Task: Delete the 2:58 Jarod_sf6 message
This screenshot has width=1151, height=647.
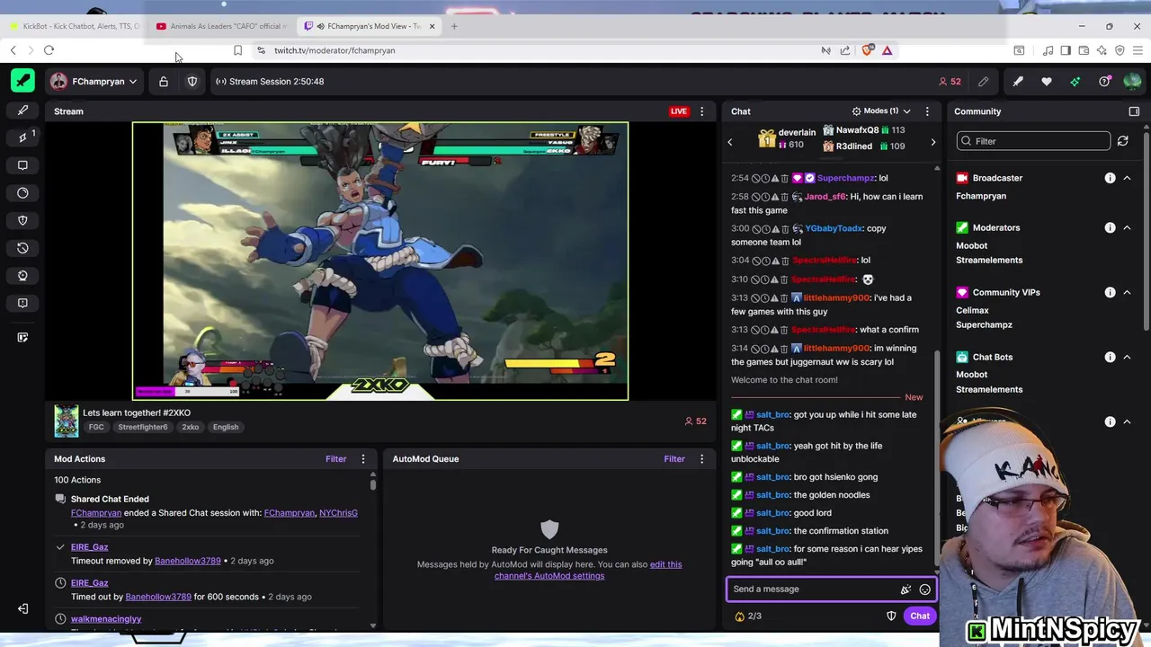Action: coord(785,197)
